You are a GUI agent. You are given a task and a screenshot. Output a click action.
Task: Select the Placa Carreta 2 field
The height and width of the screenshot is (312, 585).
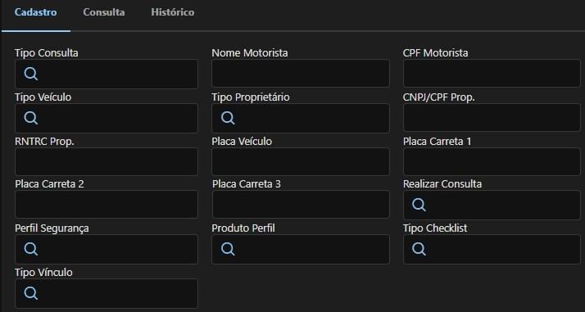coord(107,204)
